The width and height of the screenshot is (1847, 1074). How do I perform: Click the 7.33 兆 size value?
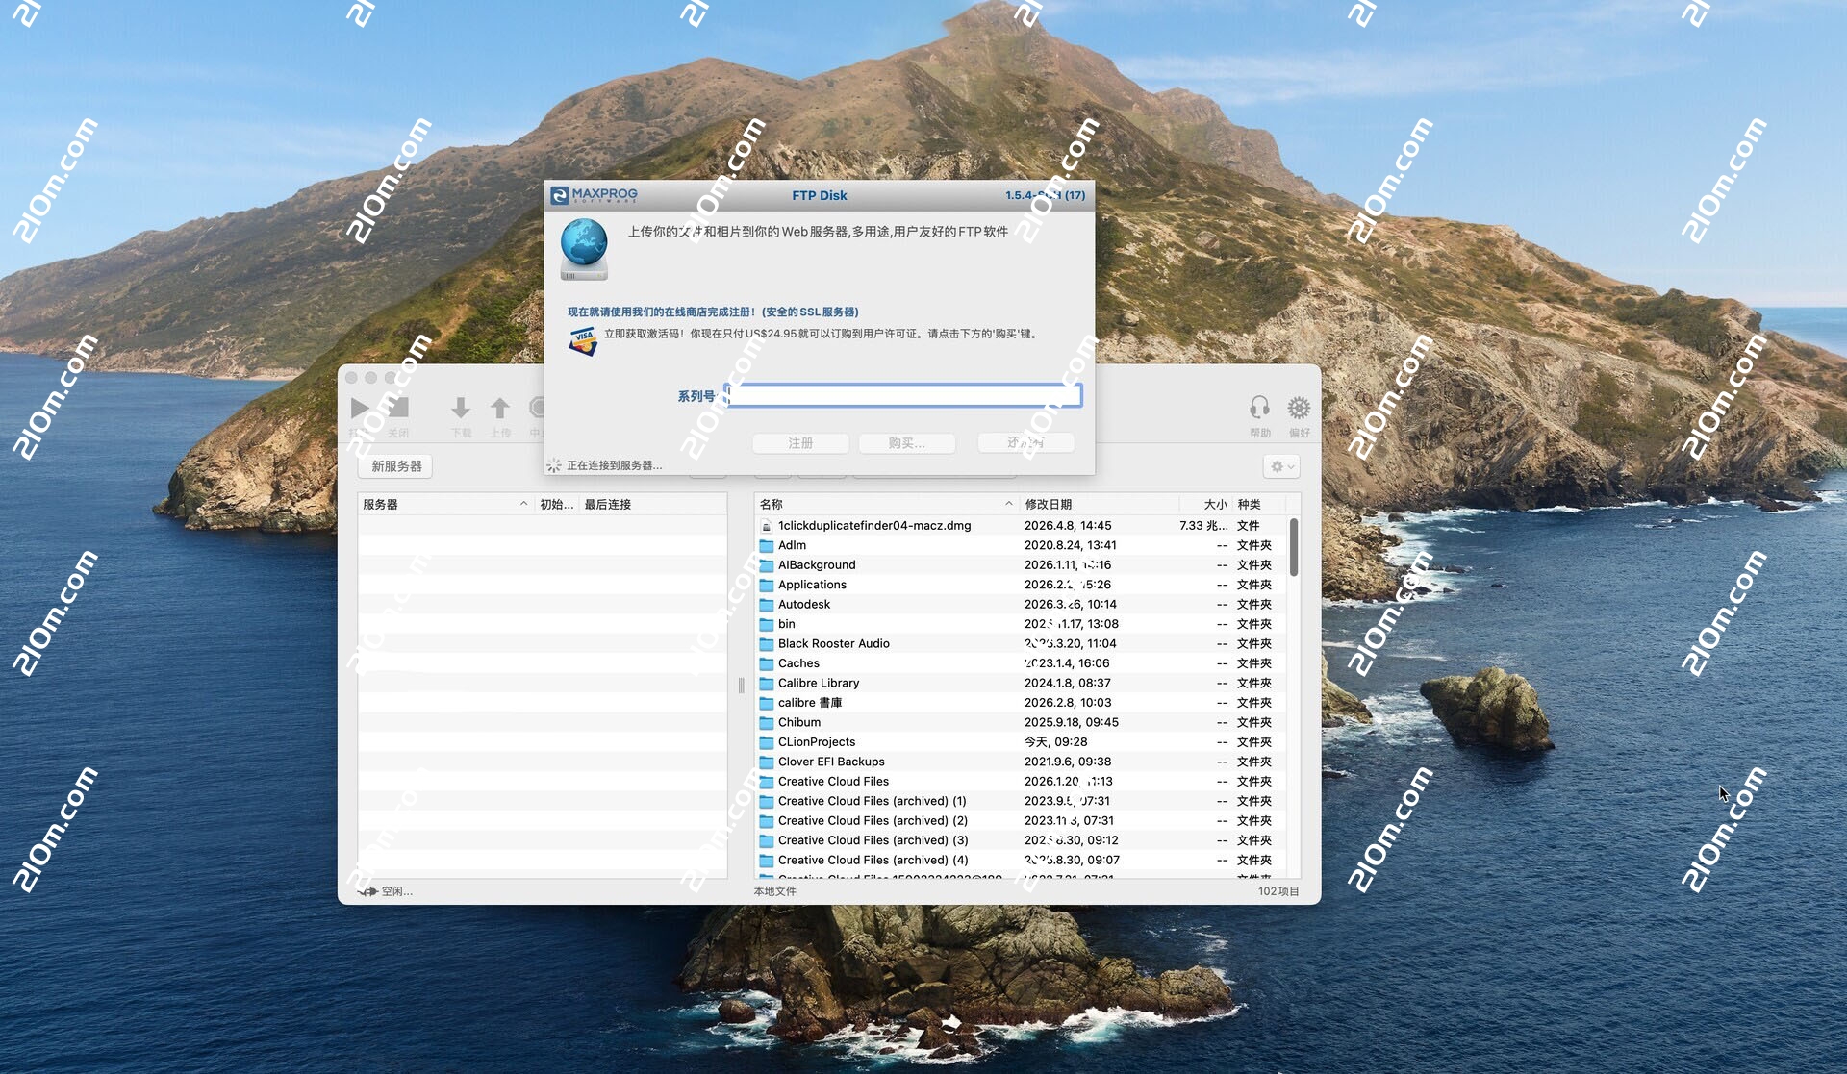tap(1203, 526)
